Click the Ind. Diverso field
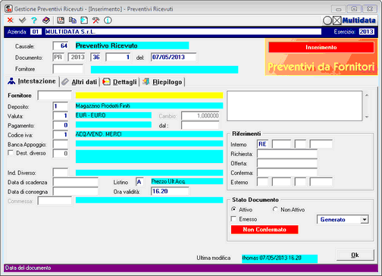Image resolution: width=382 pixels, height=276 pixels. click(61, 172)
